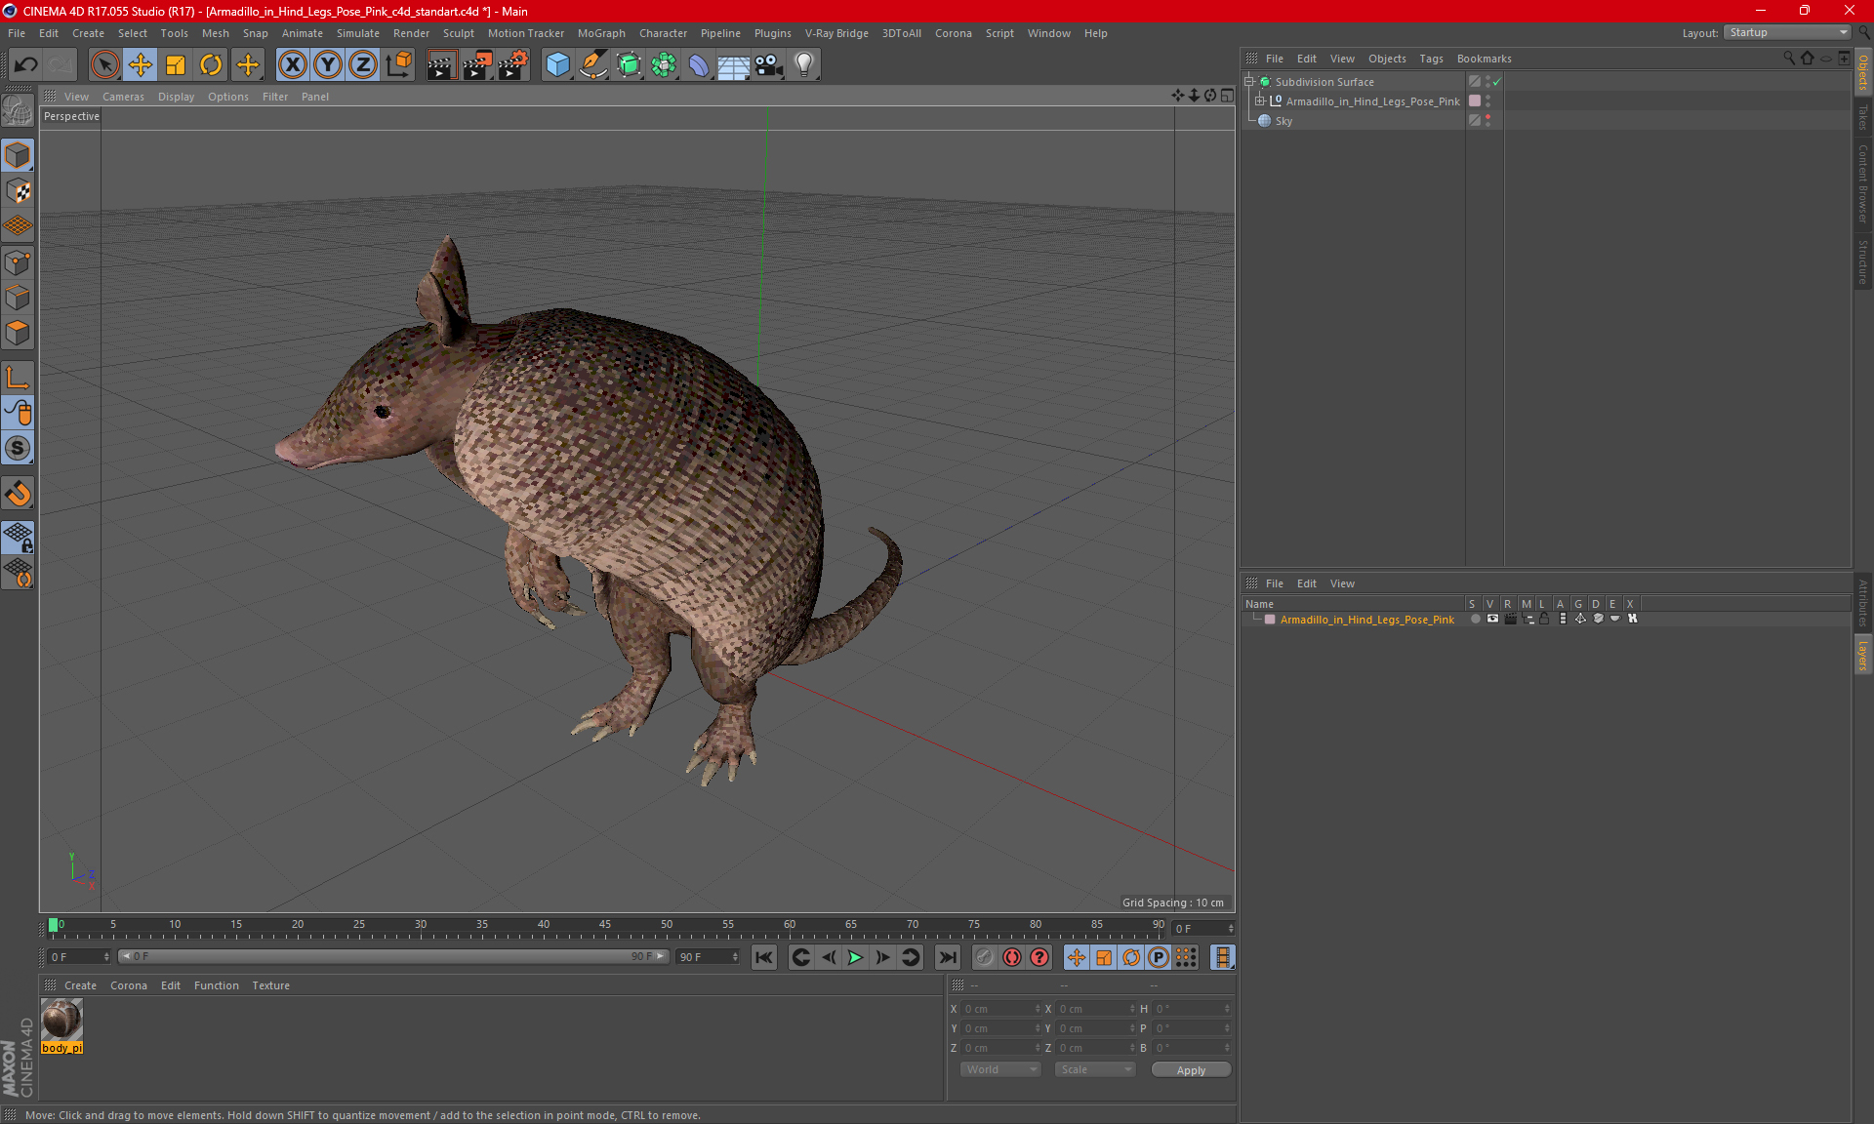This screenshot has width=1874, height=1124.
Task: Add a Camera object
Action: click(x=769, y=65)
